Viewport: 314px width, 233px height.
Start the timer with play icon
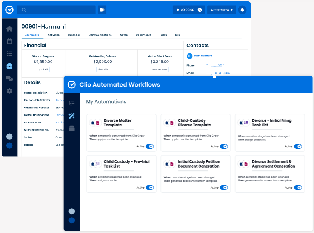coord(178,10)
